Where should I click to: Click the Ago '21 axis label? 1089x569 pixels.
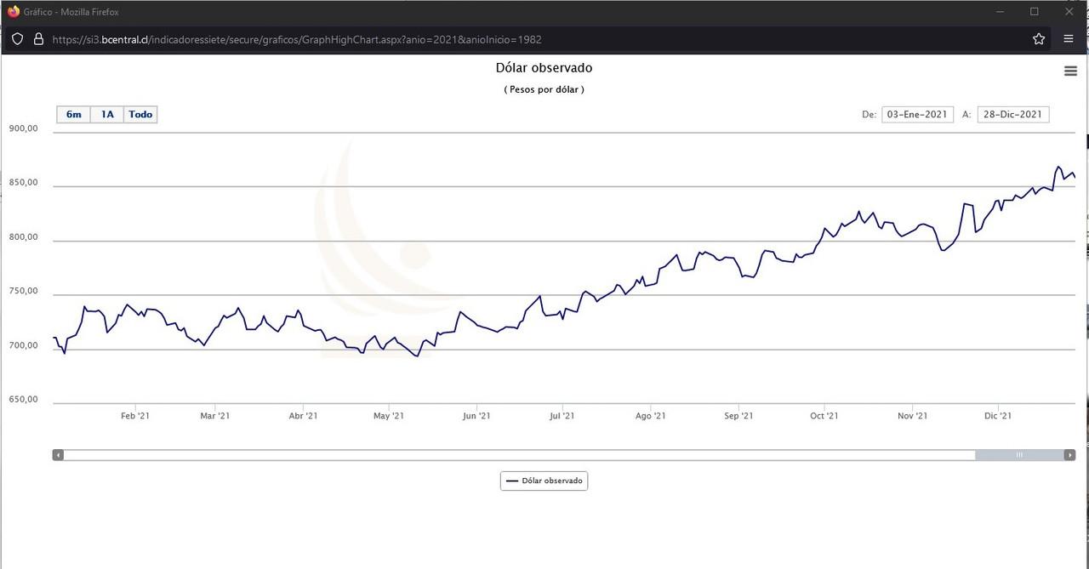650,416
